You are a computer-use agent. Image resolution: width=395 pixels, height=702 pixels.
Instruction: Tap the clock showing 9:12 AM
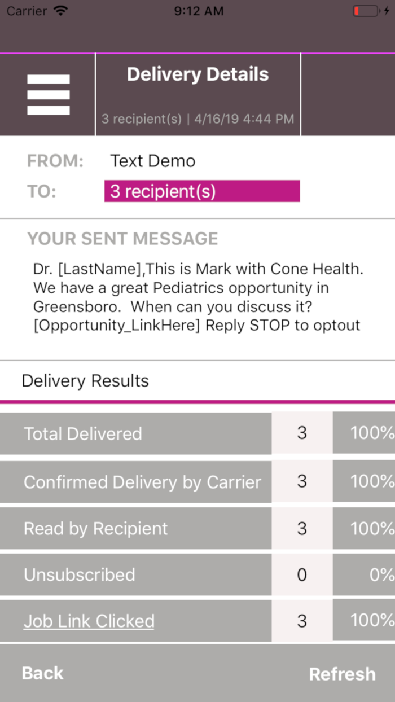199,10
